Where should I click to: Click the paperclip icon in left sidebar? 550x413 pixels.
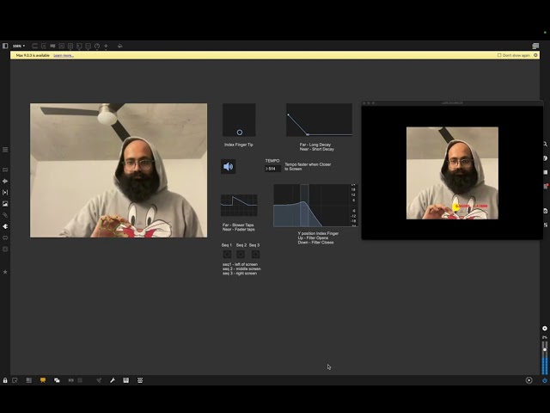(5, 215)
